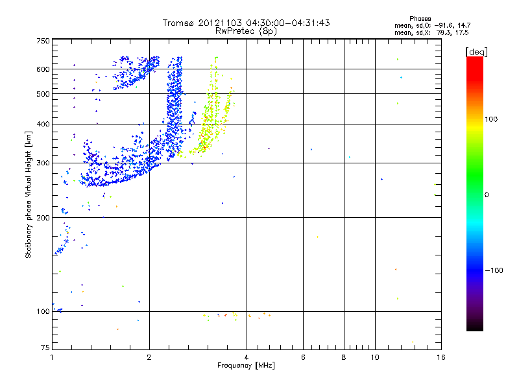Click the colorbar '-100' degree label
The height and width of the screenshot is (389, 519).
click(x=494, y=270)
